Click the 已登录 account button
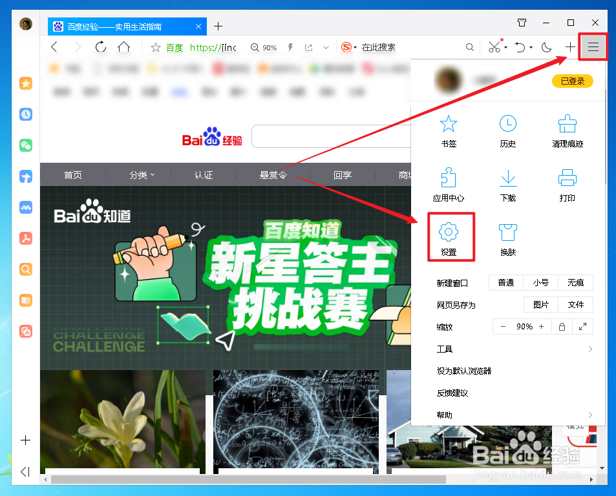This screenshot has width=616, height=496. tap(571, 81)
